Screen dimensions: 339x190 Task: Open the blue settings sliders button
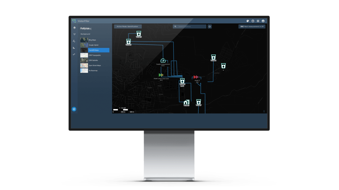click(74, 109)
